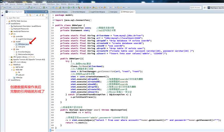Collapse the src folder node
The image size is (224, 132).
(x=10, y=34)
